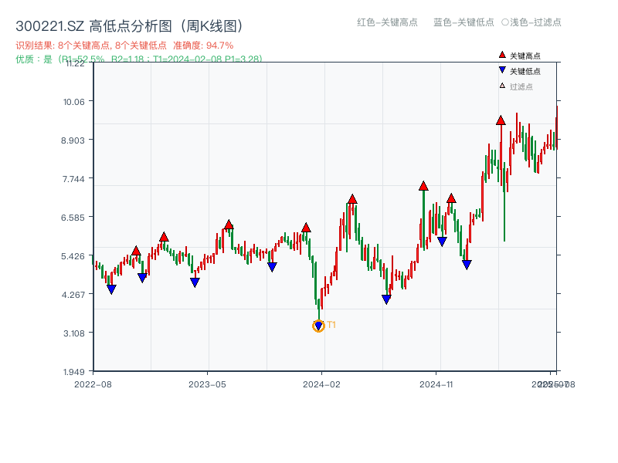The width and height of the screenshot is (618, 463).
Task: Click the 7.744 y-axis label
Action: (x=73, y=179)
